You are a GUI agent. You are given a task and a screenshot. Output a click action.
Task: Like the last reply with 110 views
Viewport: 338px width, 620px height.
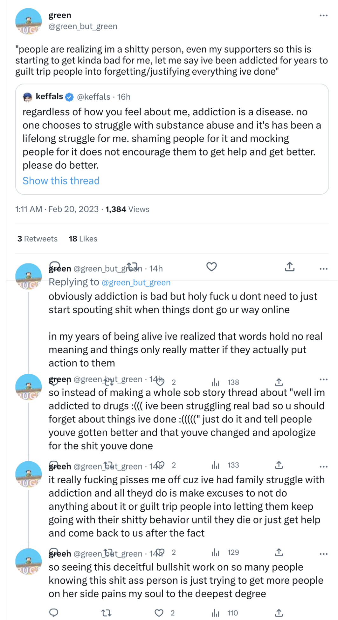[x=159, y=613]
